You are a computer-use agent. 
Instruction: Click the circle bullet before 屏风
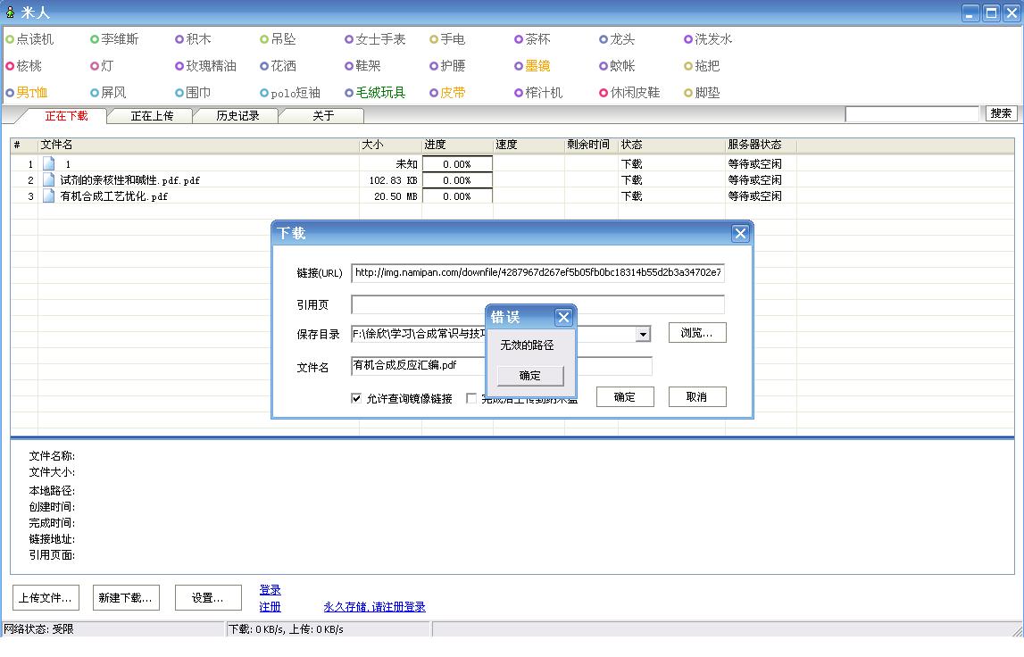click(95, 93)
